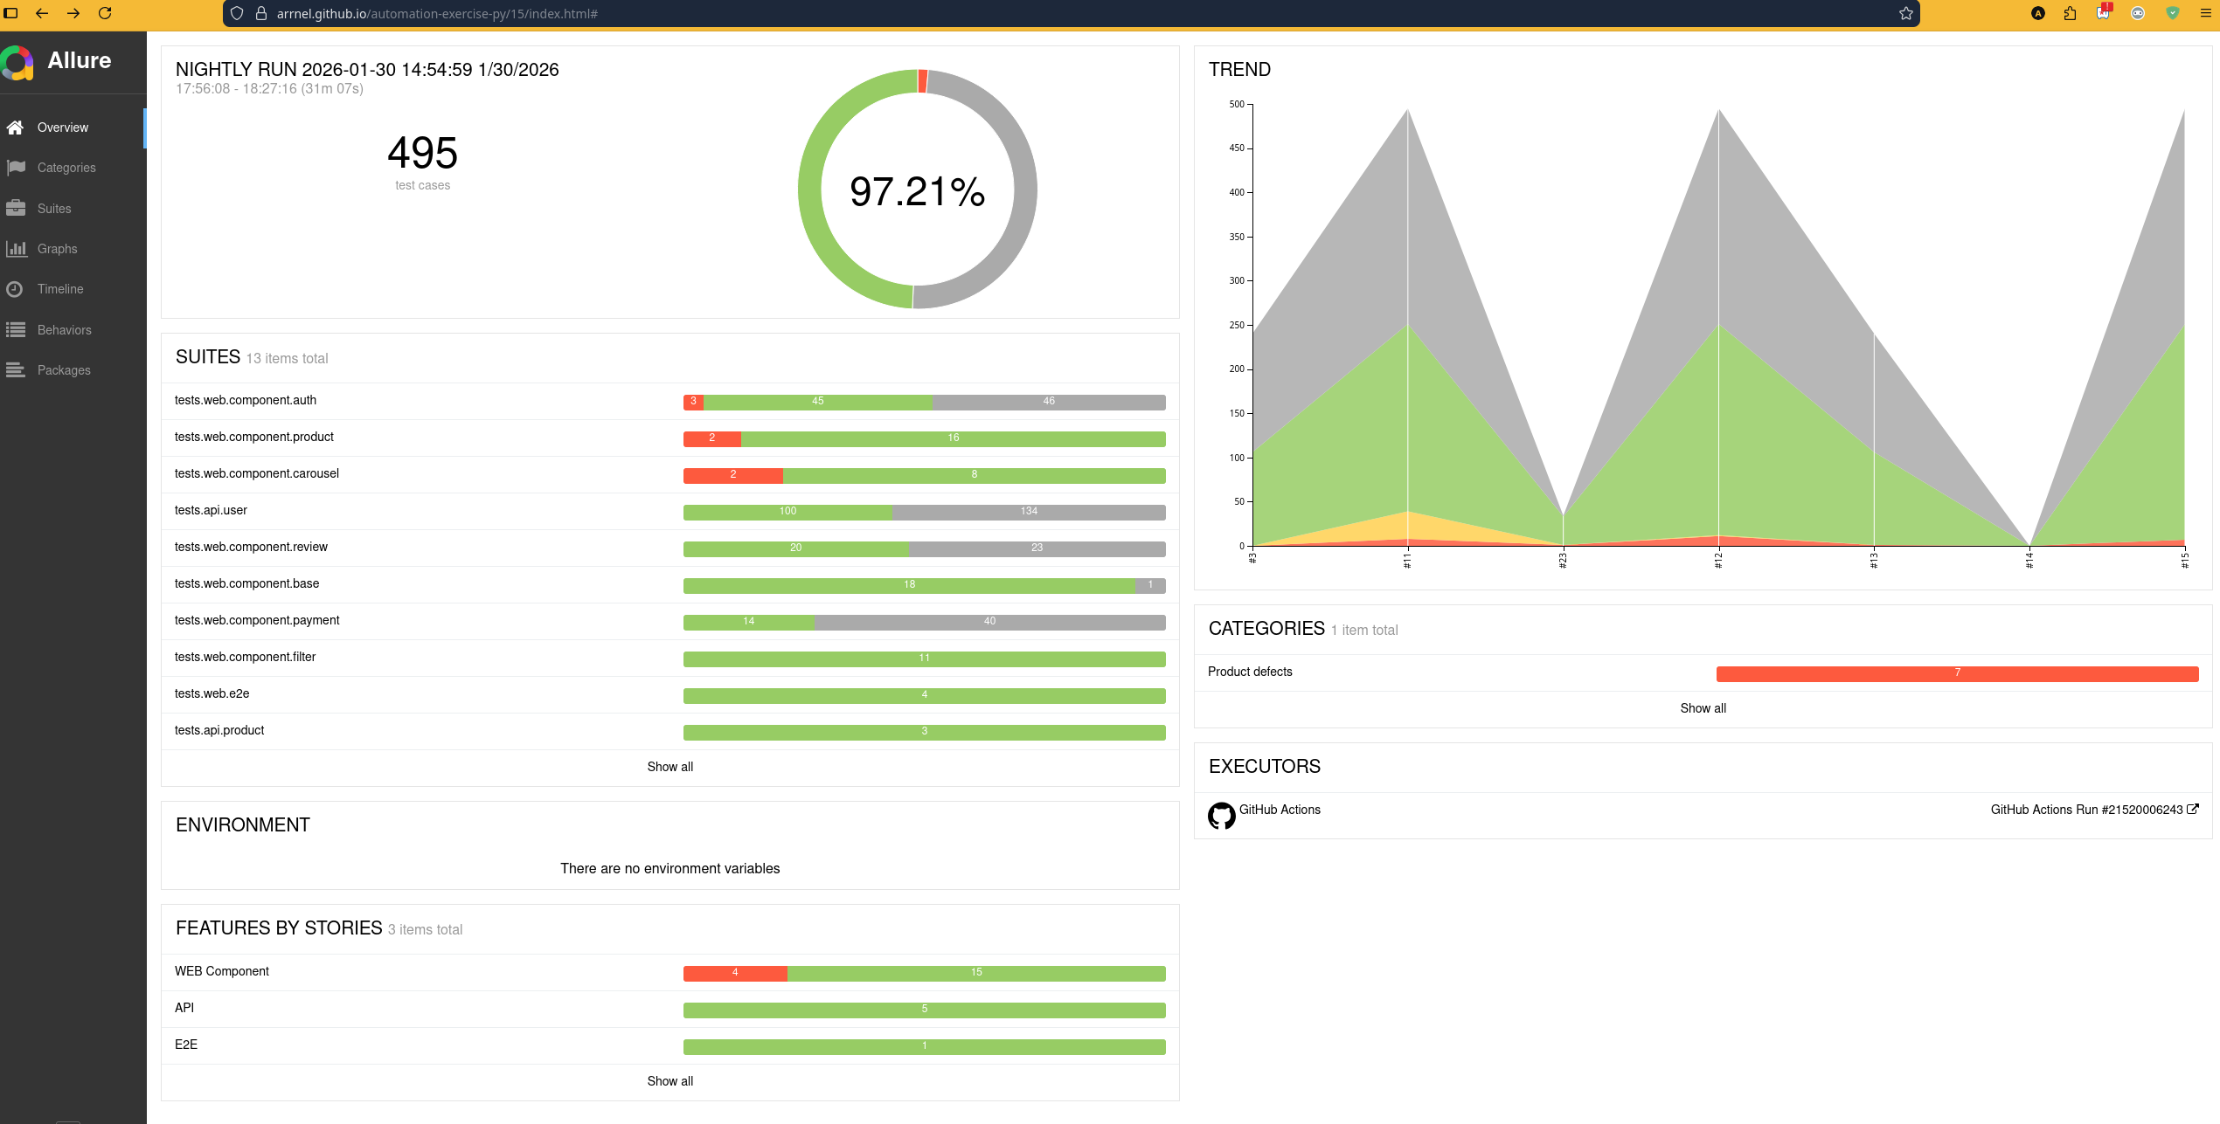Open Categories flag icon in sidebar
Image resolution: width=2220 pixels, height=1124 pixels.
tap(15, 168)
